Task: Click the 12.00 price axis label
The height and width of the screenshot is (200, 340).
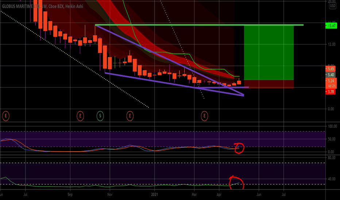Action: pyautogui.click(x=332, y=44)
